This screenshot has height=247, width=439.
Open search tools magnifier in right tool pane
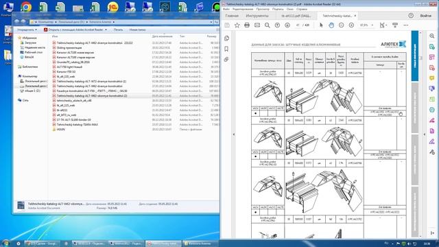pyautogui.click(x=432, y=36)
